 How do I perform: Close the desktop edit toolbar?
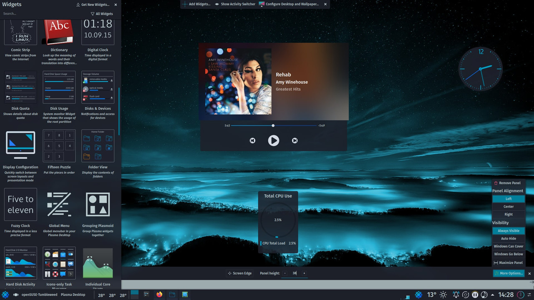[x=325, y=4]
